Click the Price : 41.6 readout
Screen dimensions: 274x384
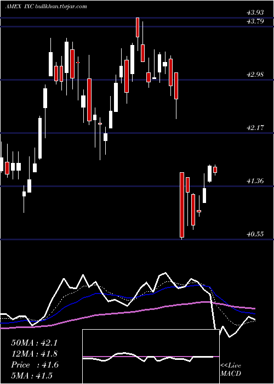(x=35, y=365)
